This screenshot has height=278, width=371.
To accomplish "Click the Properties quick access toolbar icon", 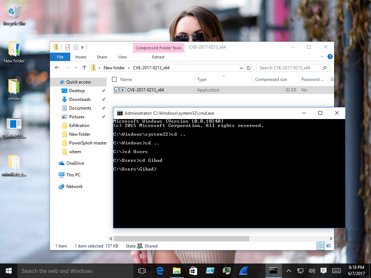I will [68, 47].
